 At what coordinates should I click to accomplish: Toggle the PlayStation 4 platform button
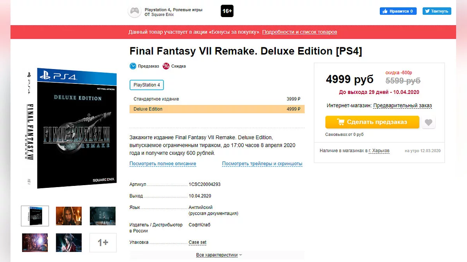coord(147,85)
